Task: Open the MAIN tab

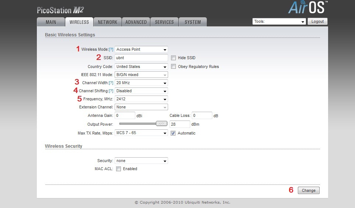Action: tap(51, 22)
